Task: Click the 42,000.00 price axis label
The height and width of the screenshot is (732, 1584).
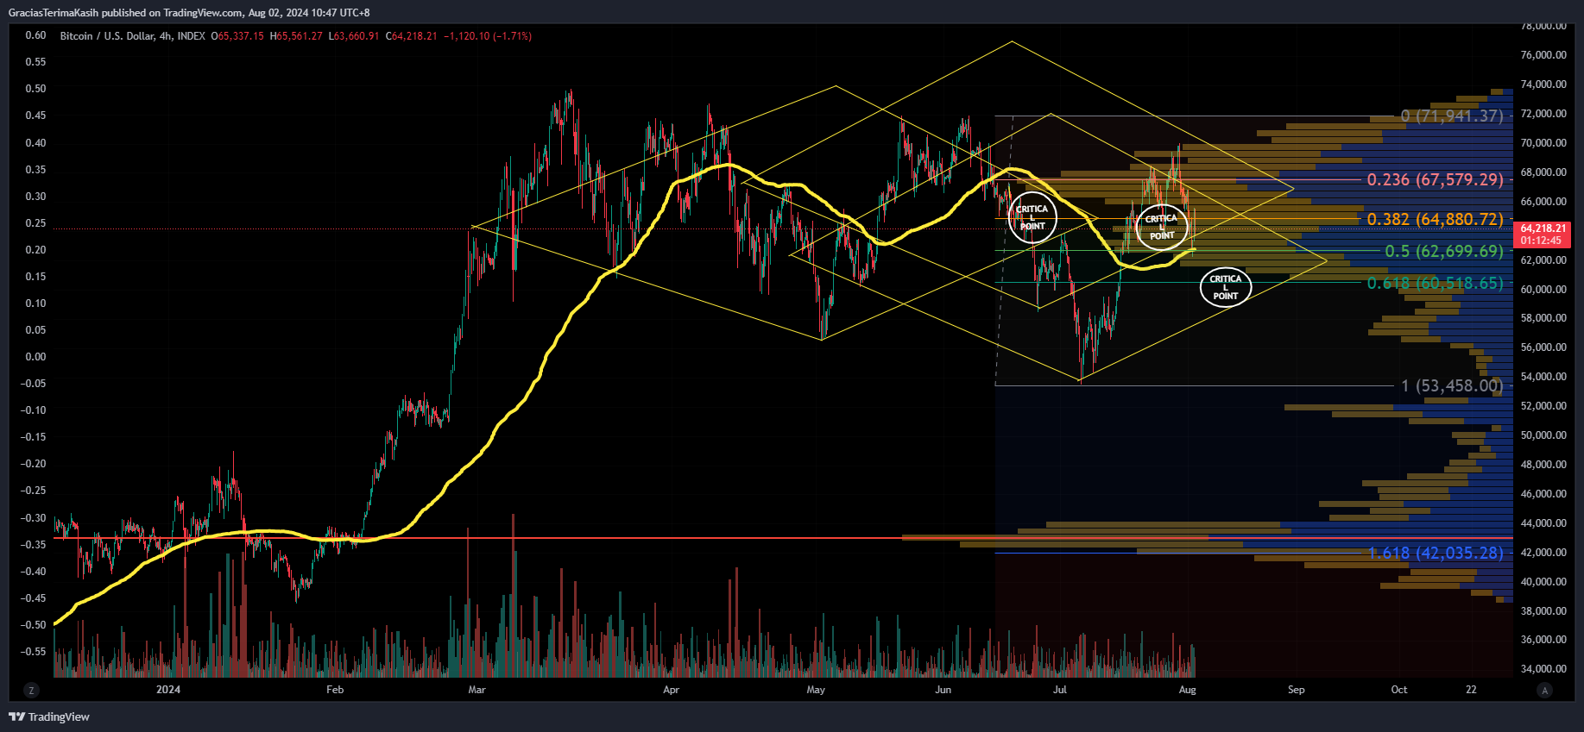Action: tap(1543, 553)
